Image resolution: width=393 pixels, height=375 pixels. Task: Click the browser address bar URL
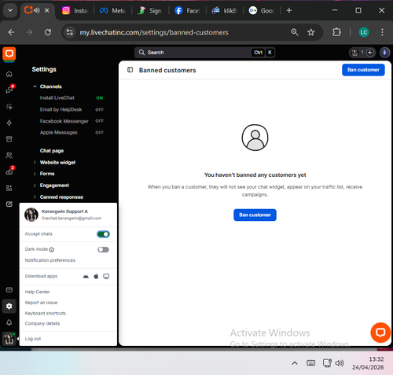(x=154, y=32)
